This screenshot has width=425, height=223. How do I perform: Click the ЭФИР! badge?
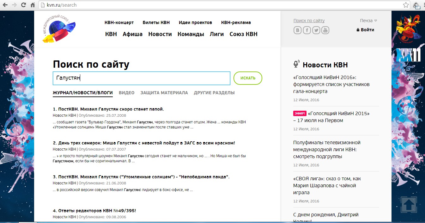300,113
